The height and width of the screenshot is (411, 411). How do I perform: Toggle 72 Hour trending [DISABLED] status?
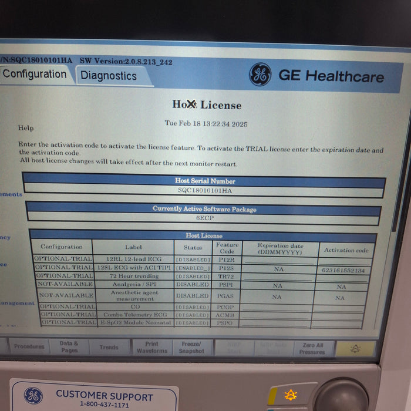click(193, 277)
